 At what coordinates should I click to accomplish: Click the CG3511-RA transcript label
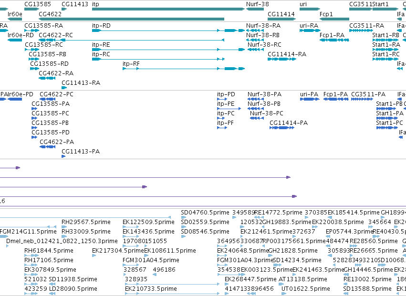click(x=367, y=26)
